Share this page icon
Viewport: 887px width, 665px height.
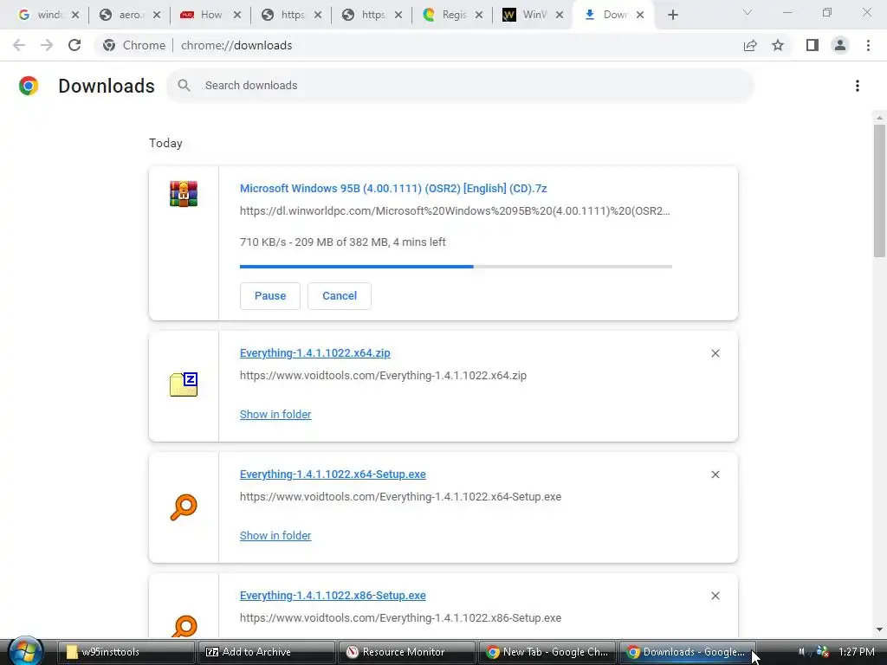(x=750, y=45)
